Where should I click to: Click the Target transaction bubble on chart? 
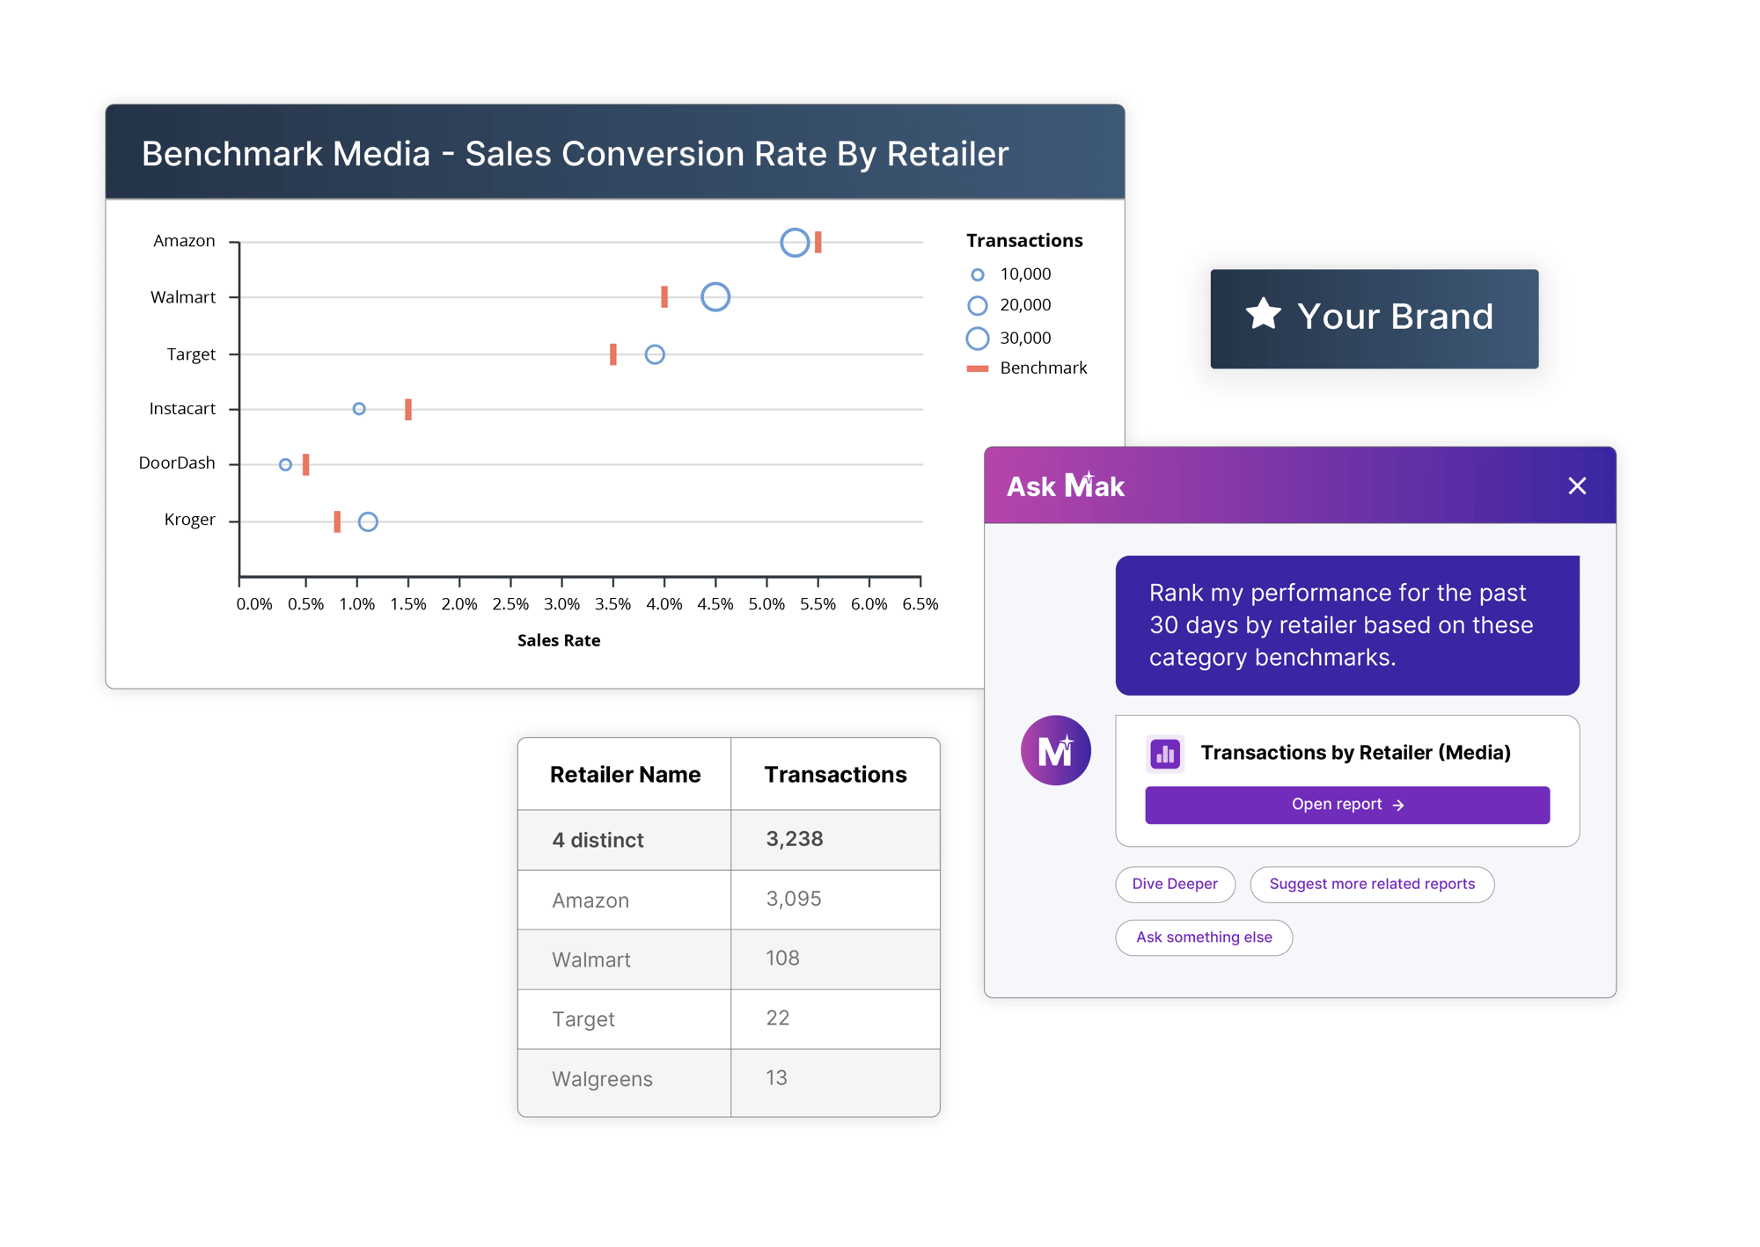pos(655,354)
